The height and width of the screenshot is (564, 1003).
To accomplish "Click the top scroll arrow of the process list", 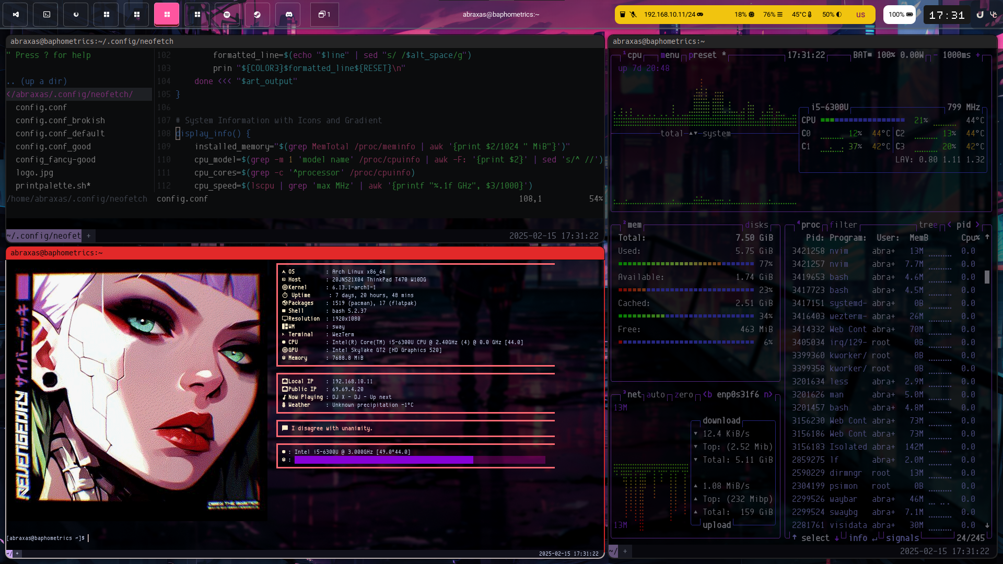I will [x=987, y=237].
